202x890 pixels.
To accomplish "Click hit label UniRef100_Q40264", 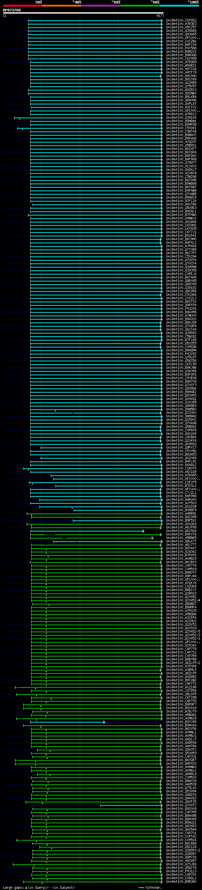I will (181, 433).
